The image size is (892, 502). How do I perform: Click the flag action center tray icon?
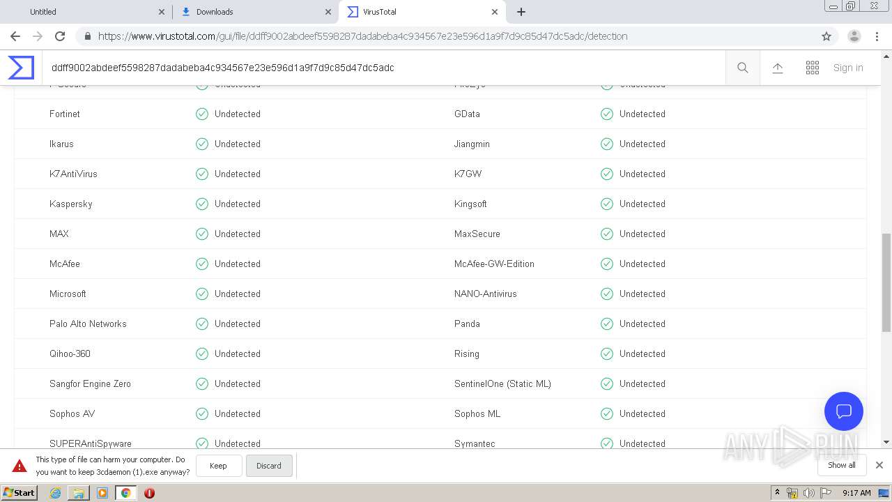826,493
